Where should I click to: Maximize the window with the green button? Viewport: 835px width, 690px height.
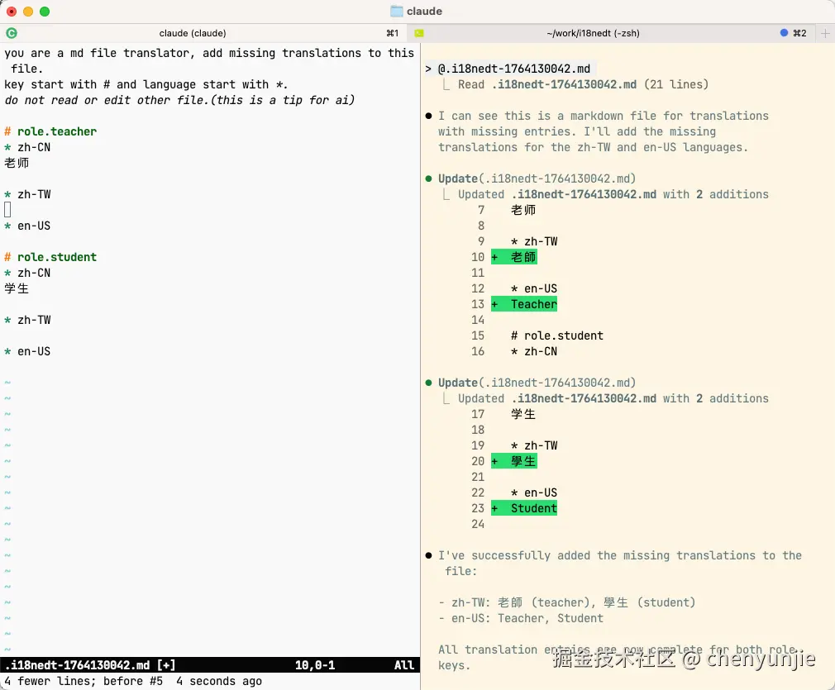45,12
